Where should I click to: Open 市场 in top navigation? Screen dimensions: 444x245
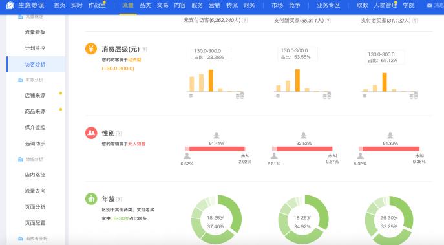coord(277,5)
